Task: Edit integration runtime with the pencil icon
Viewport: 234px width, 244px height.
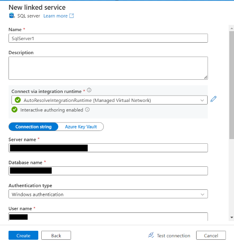Action: click(x=214, y=99)
